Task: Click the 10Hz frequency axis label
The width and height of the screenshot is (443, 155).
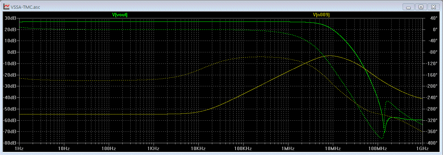Action: (x=64, y=148)
